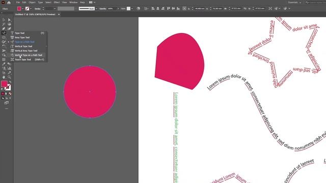The height and width of the screenshot is (183, 326).
Task: Click the active Type on a Path toolbar icon
Action: pyautogui.click(x=4, y=33)
